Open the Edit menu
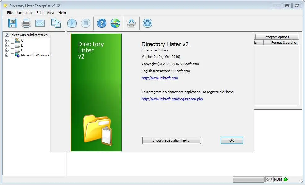The height and width of the screenshot is (185, 305). point(40,13)
